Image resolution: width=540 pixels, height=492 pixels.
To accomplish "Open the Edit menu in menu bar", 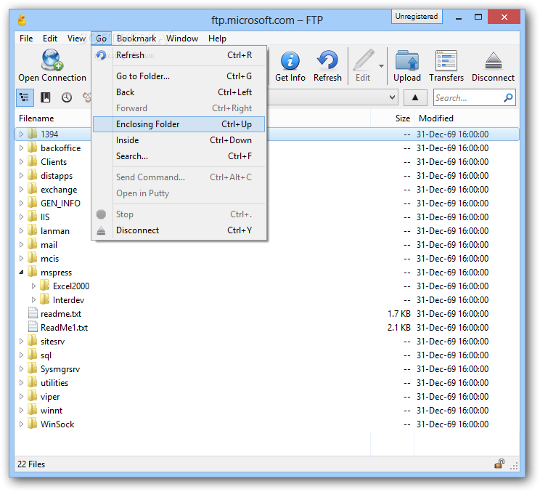I will [50, 39].
